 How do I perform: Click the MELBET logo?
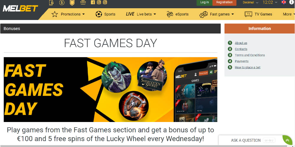[x=20, y=9]
